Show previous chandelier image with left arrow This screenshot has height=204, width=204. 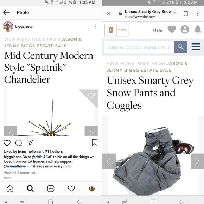pyautogui.click(x=11, y=131)
